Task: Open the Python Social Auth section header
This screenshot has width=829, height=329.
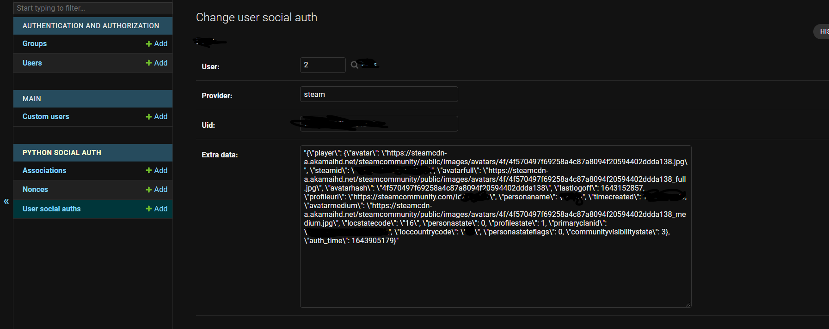Action: tap(62, 153)
